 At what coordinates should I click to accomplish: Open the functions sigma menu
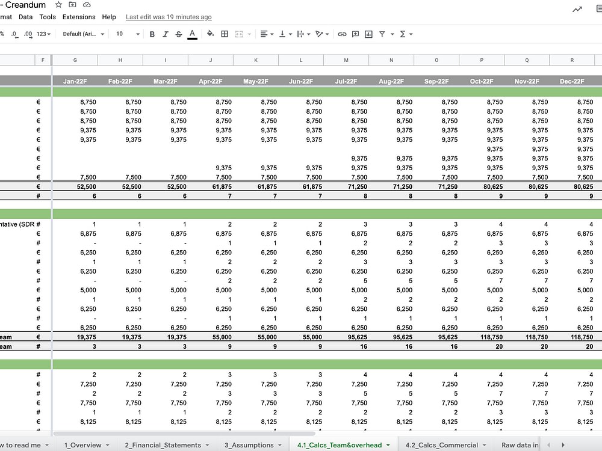click(x=406, y=34)
